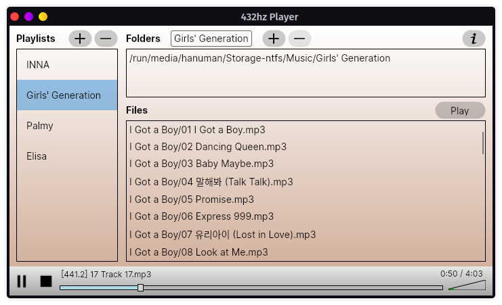Pause the current track
Image resolution: width=502 pixels, height=305 pixels.
22,281
